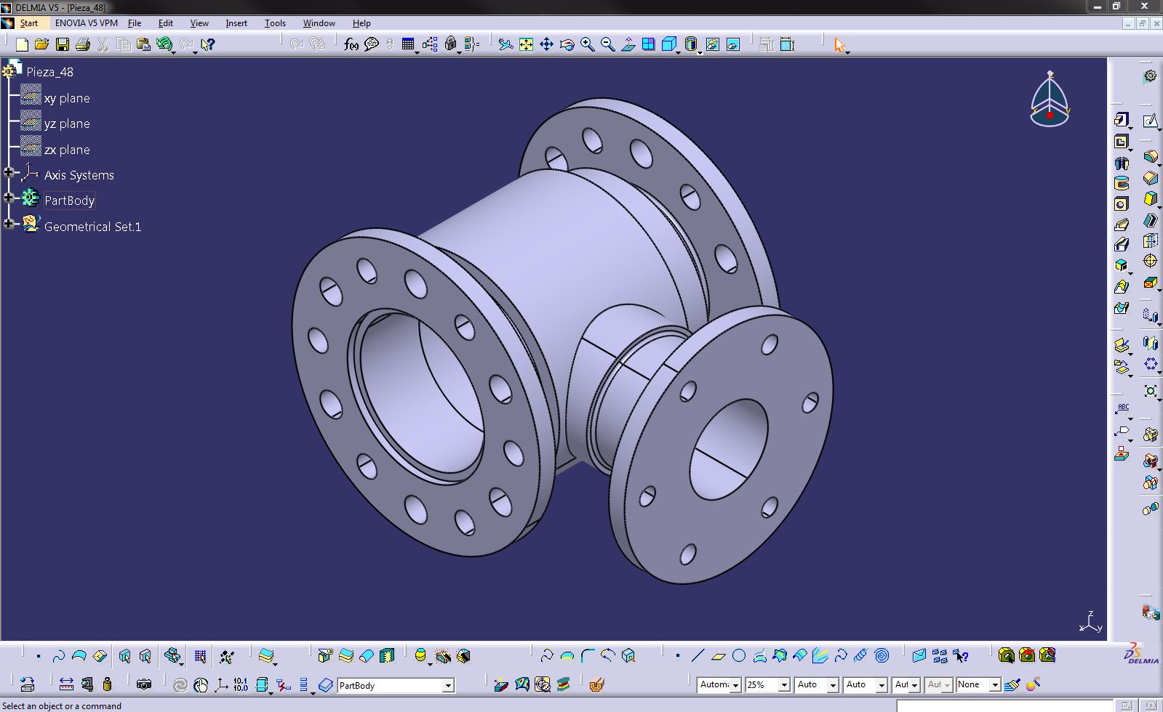This screenshot has width=1163, height=712.
Task: Open the Start menu
Action: pos(29,23)
